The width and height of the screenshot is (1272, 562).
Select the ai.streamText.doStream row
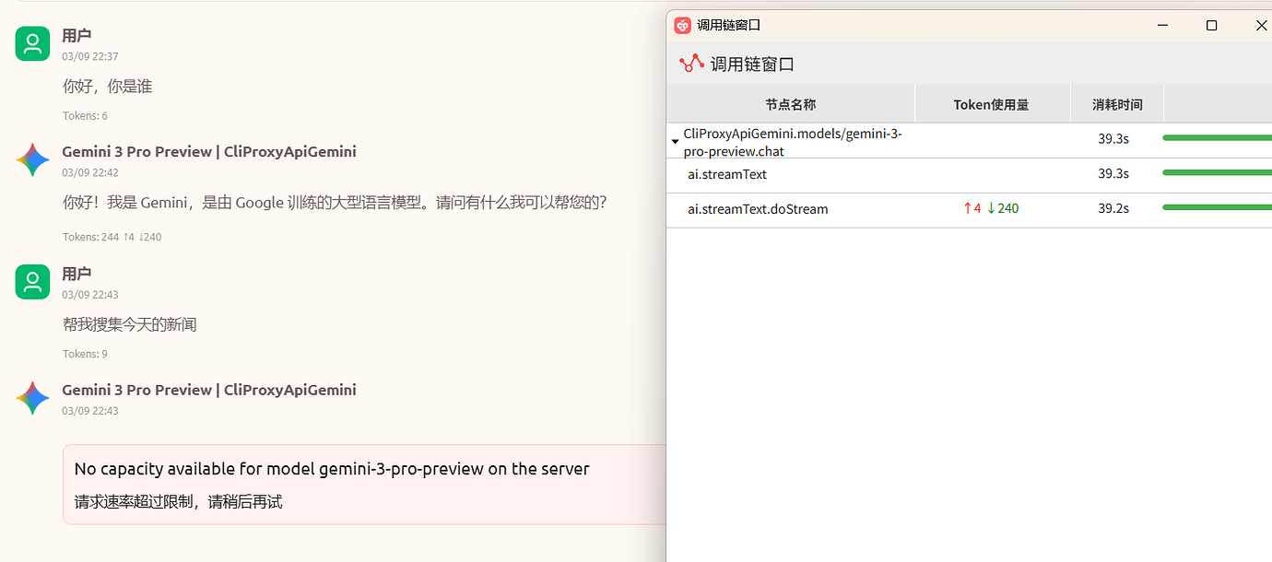point(969,210)
